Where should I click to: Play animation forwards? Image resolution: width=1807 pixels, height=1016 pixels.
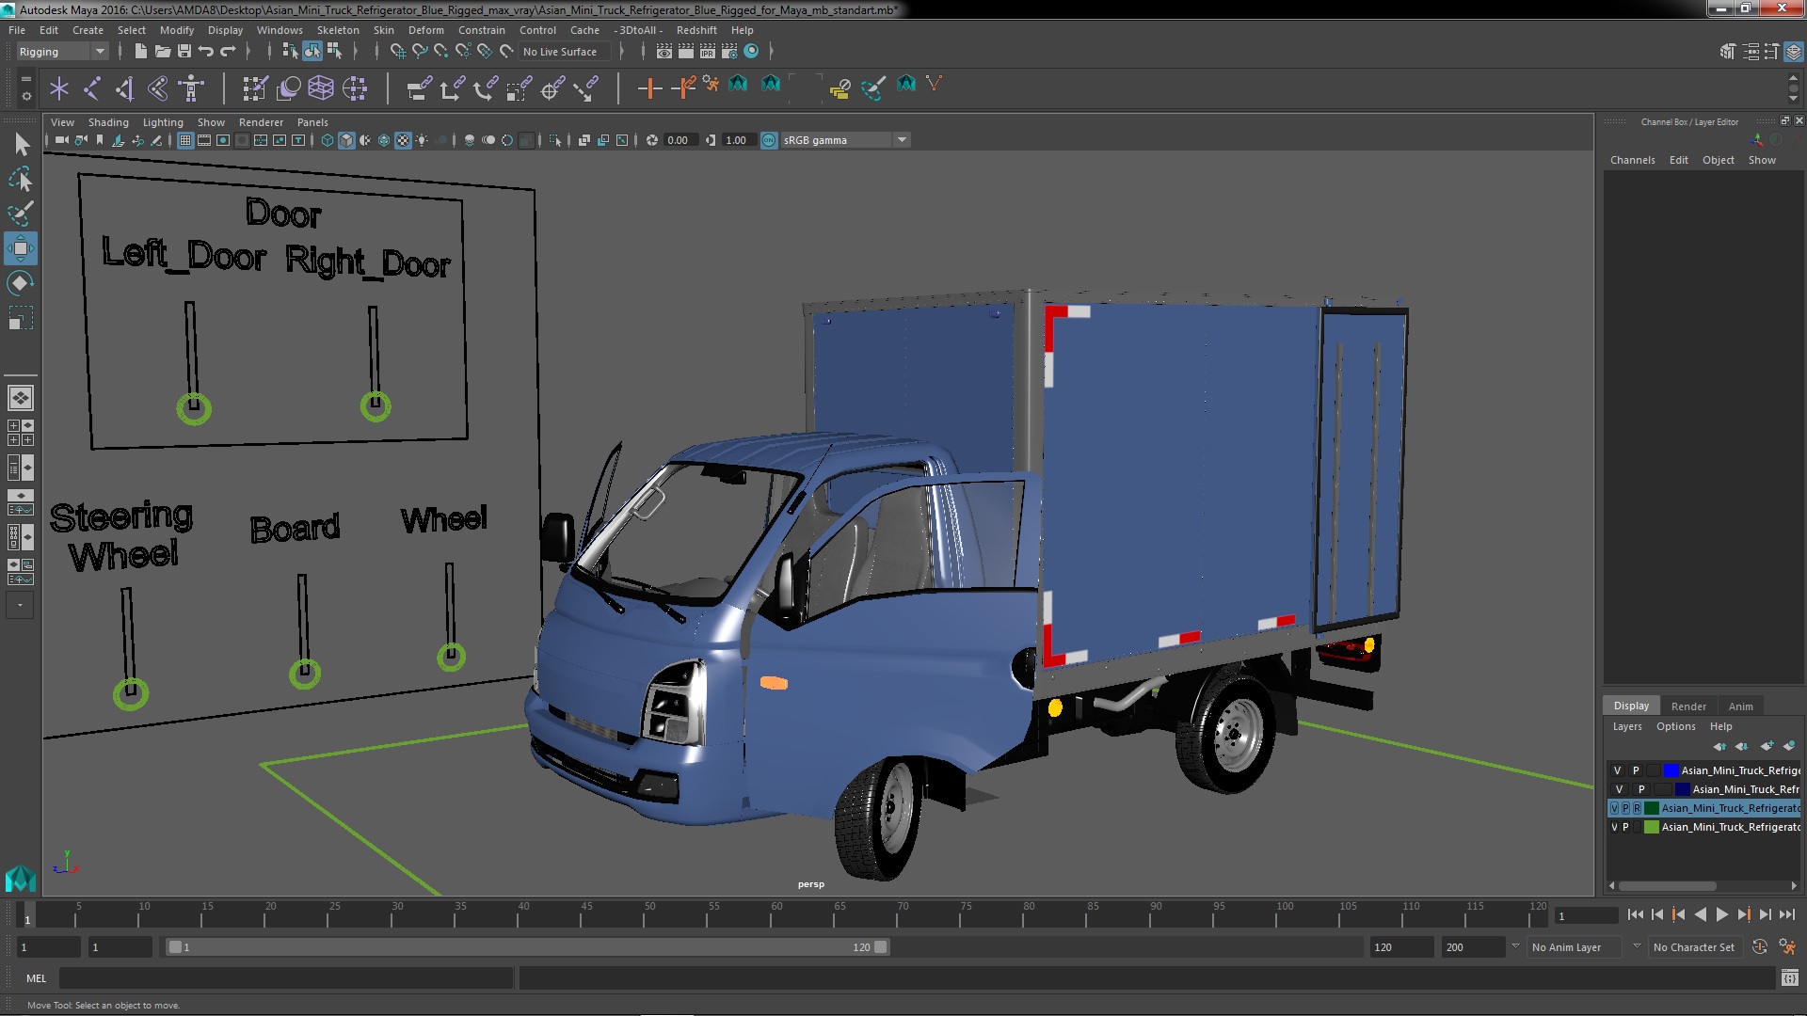coord(1721,914)
